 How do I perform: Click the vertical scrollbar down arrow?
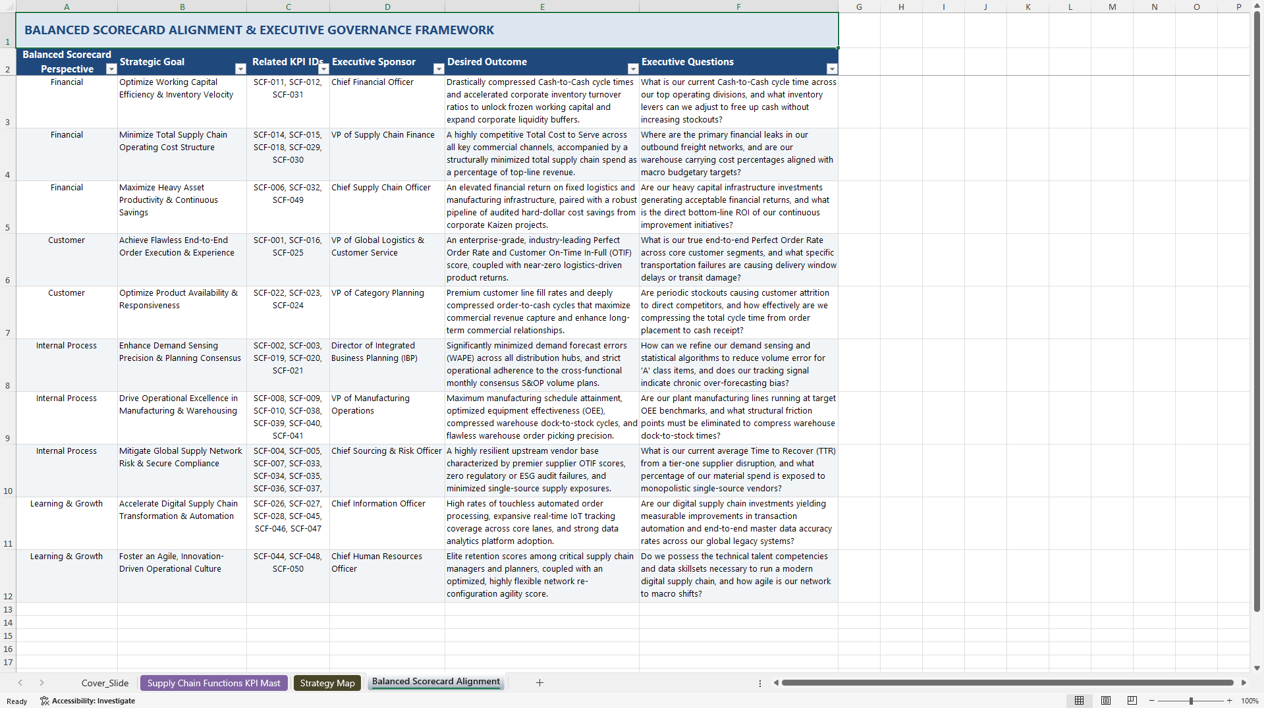pyautogui.click(x=1257, y=668)
